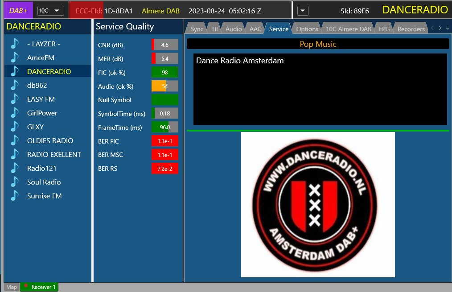The image size is (452, 292).
Task: Click the purple DAB+ mode button
Action: click(18, 11)
